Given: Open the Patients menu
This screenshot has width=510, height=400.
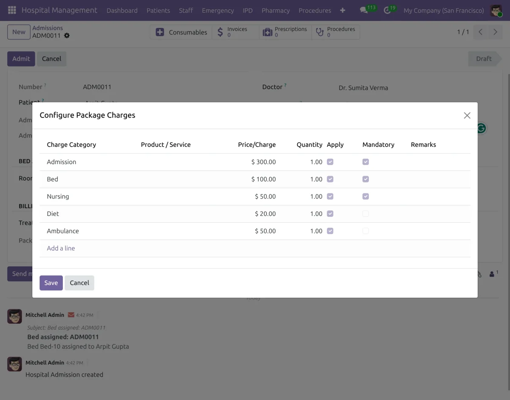Looking at the screenshot, I should [158, 10].
